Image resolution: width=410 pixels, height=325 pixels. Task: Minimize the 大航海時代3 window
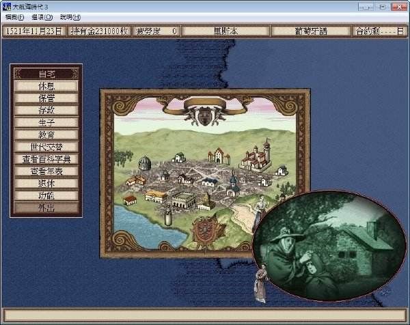coord(366,7)
